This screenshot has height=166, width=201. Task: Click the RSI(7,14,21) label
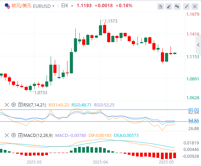35,105
